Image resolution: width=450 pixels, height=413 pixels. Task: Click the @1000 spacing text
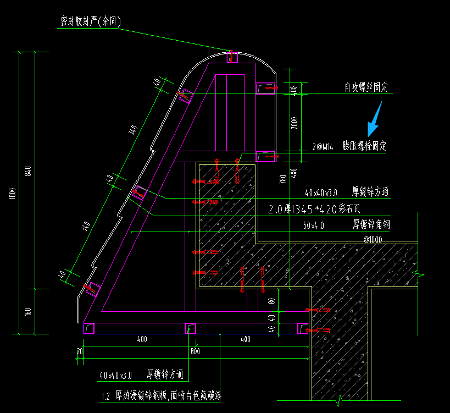pos(373,240)
